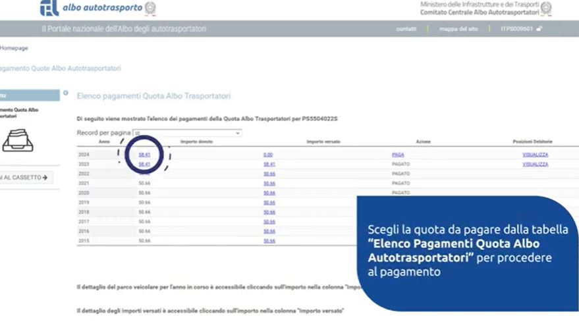This screenshot has width=579, height=333.
Task: Click the unlock icon beside ITPS009601
Action: (x=539, y=29)
